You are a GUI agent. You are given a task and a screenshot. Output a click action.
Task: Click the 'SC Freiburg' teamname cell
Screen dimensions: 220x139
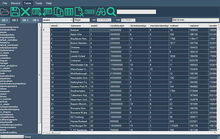pyautogui.click(x=80, y=117)
